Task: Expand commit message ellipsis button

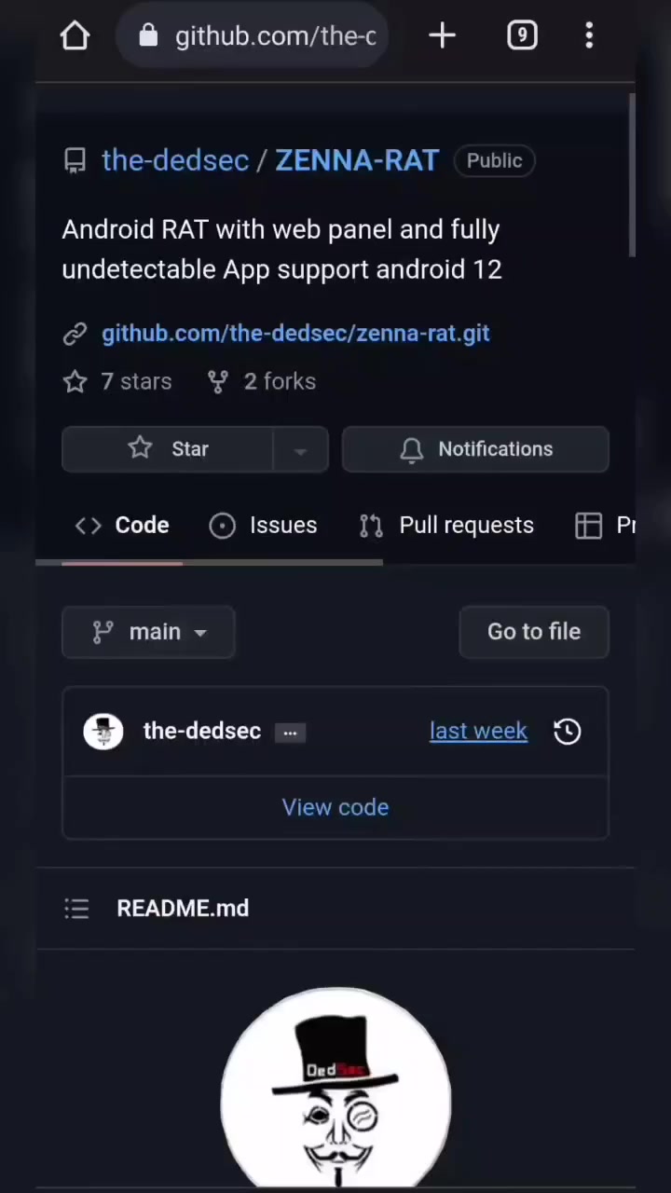Action: (x=290, y=733)
